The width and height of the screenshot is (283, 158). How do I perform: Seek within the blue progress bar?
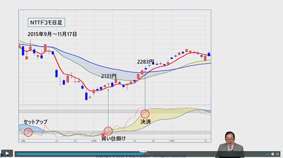pyautogui.click(x=79, y=154)
